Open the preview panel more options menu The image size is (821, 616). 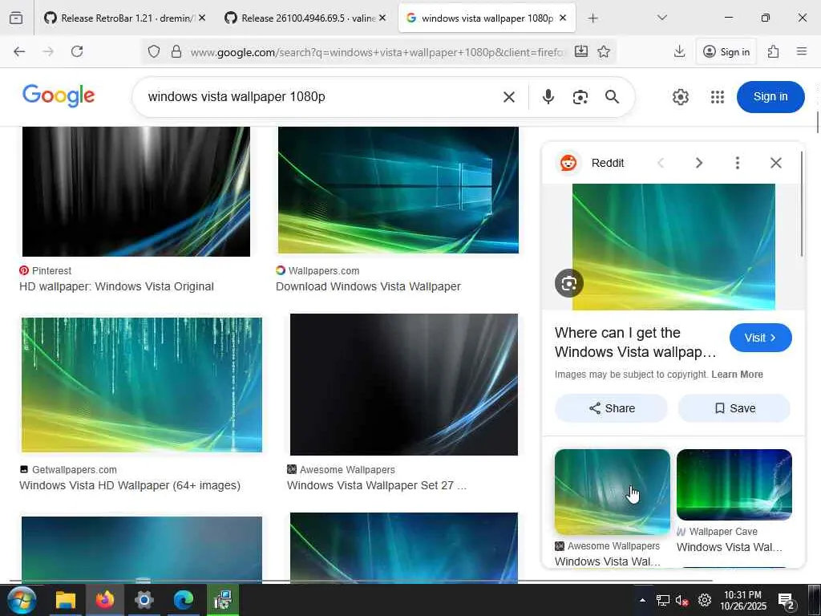(x=738, y=163)
